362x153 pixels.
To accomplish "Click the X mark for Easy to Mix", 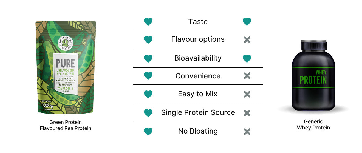I will [x=247, y=94].
